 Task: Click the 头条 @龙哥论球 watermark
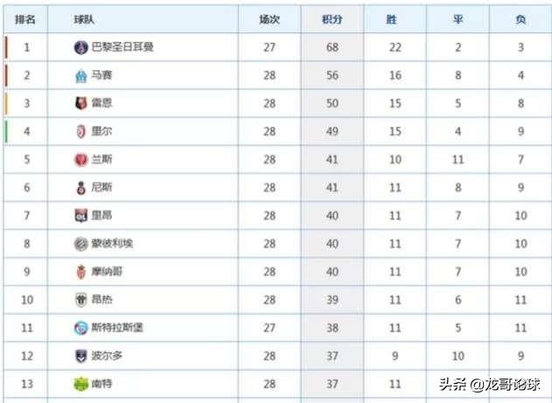pyautogui.click(x=490, y=384)
